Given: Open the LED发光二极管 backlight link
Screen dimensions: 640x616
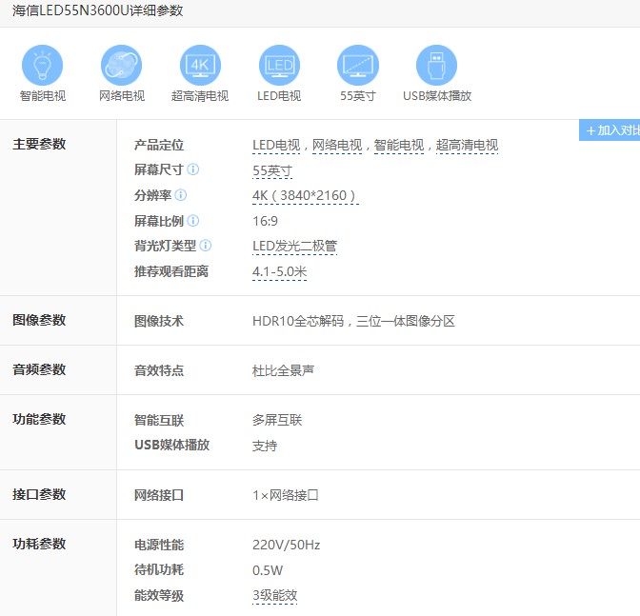Looking at the screenshot, I should [x=294, y=246].
